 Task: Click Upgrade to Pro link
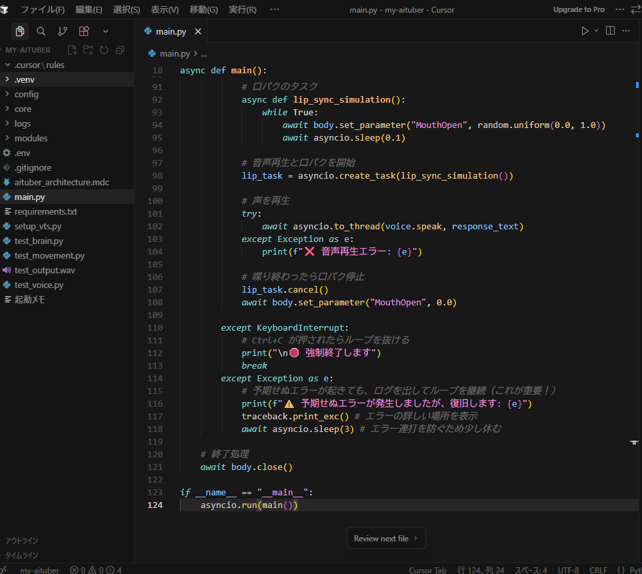coord(579,10)
